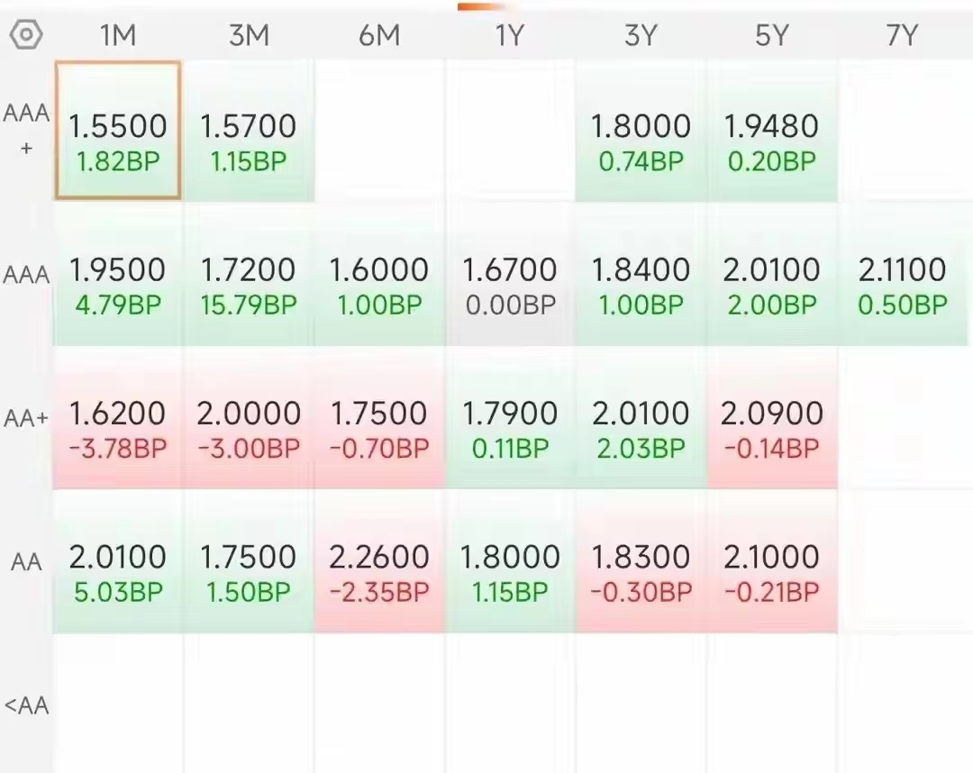
Task: Open the AAA+ 5Y cell 1.9480
Action: point(771,131)
